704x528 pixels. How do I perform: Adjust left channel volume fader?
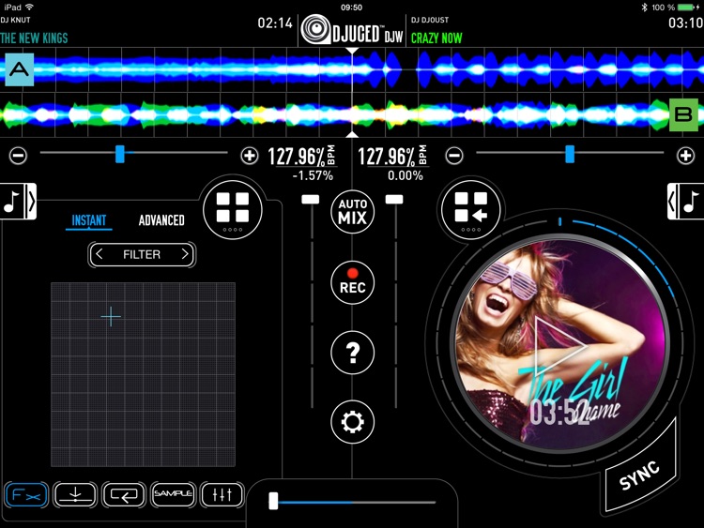311,200
